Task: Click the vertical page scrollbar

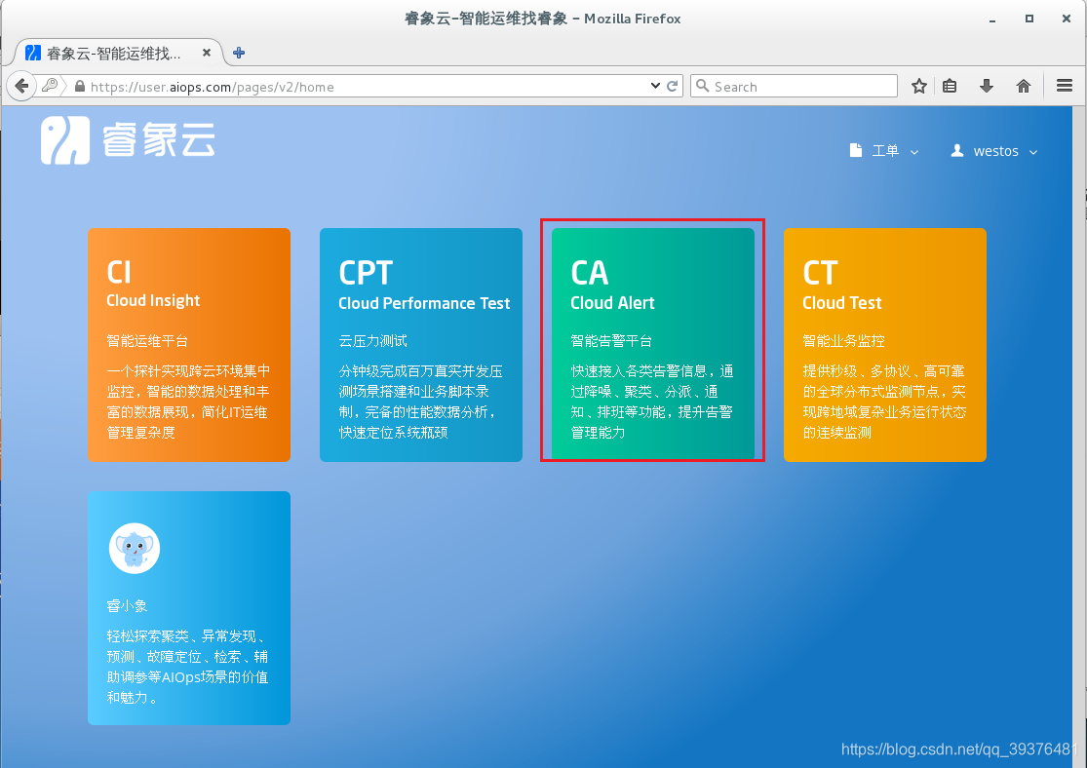Action: (x=1080, y=437)
